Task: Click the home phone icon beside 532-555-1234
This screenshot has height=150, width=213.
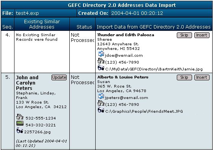Action: point(20,116)
